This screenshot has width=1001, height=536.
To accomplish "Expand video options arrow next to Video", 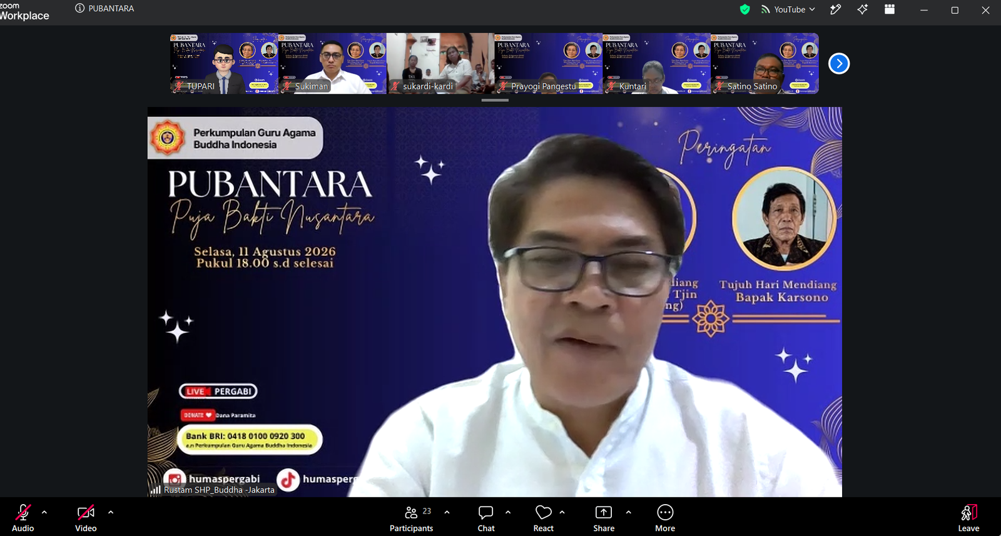I will pyautogui.click(x=111, y=512).
